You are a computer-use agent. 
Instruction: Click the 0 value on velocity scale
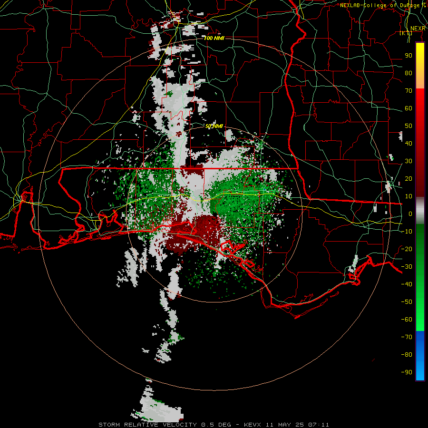tap(410, 214)
